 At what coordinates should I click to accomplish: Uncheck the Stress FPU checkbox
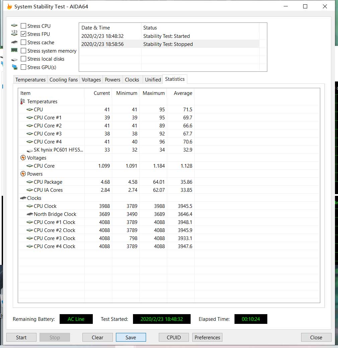pos(23,34)
